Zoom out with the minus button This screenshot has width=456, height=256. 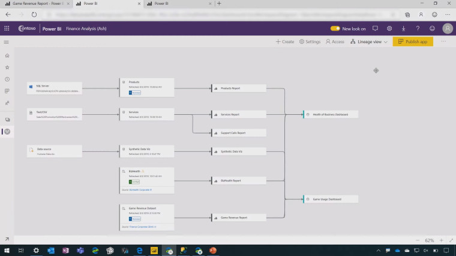pyautogui.click(x=418, y=240)
